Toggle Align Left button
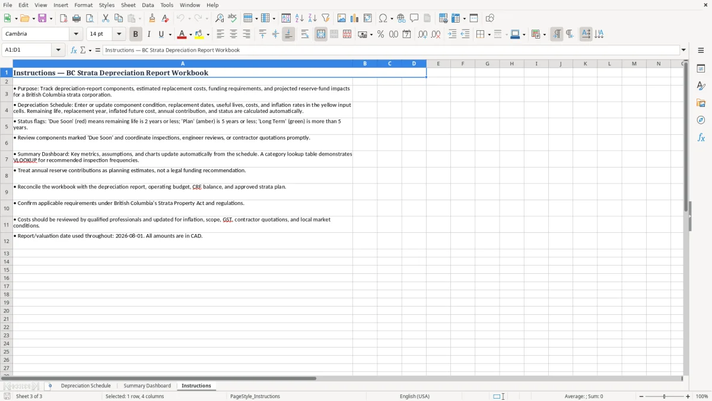The image size is (712, 401). [221, 34]
